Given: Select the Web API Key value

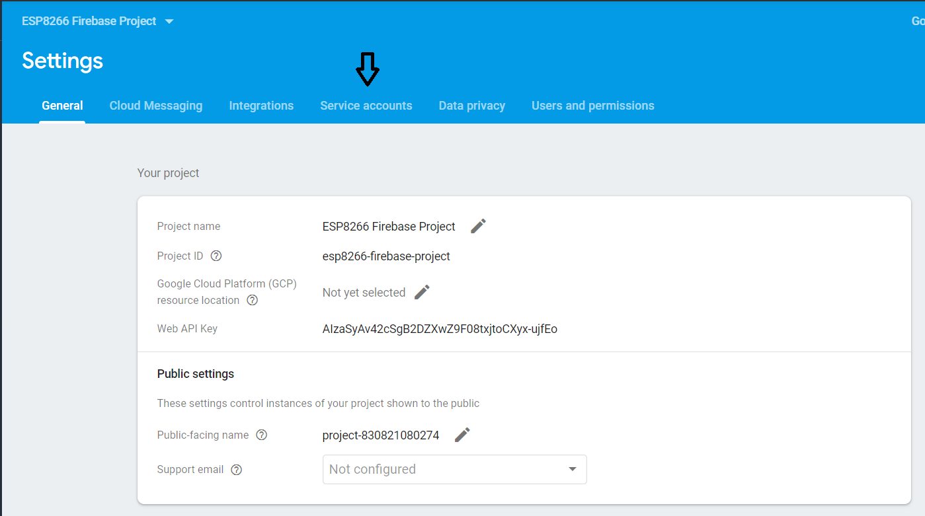Looking at the screenshot, I should pyautogui.click(x=440, y=328).
